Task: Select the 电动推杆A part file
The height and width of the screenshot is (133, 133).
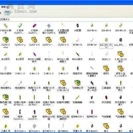Action: click(x=6, y=83)
